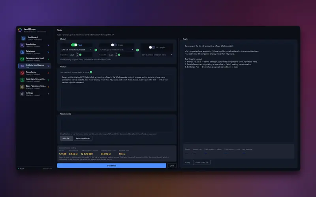Viewport: 316px width, 197px height.
Task: Click info icon beside image parallel MAX
Action: point(119,55)
